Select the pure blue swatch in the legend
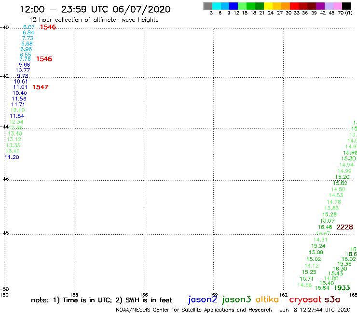The height and width of the screenshot is (314, 357). pyautogui.click(x=233, y=6)
